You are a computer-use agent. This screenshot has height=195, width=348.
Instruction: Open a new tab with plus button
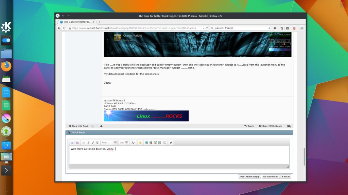[100, 22]
